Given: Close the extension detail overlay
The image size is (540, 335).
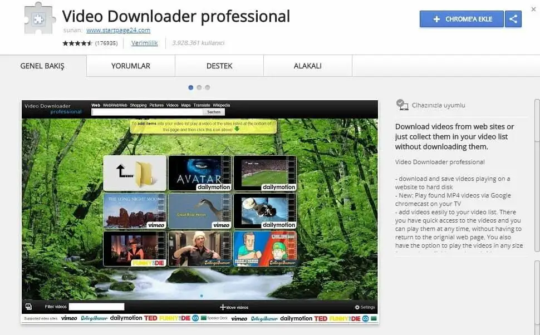Looking at the screenshot, I should 533,9.
